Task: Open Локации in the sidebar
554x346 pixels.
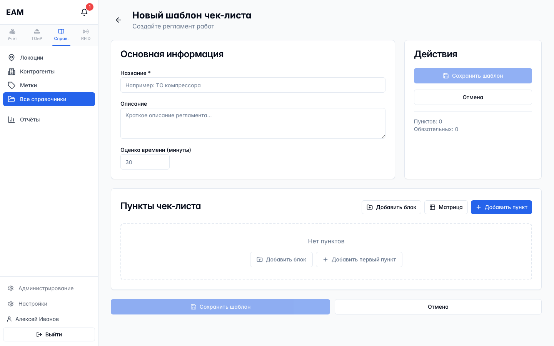Action: (x=49, y=58)
